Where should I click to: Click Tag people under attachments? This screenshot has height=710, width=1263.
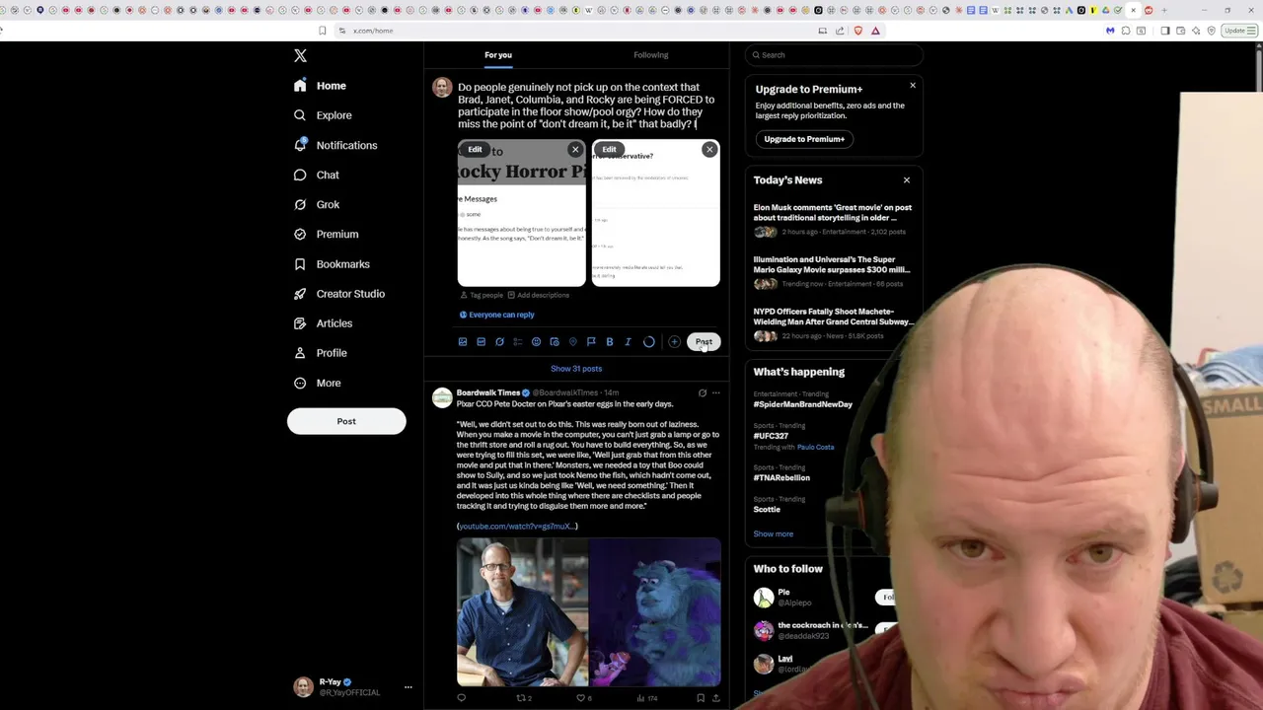[x=482, y=295]
